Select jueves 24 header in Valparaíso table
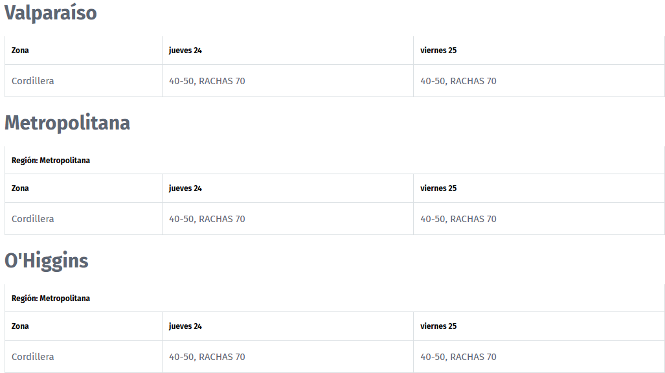 click(287, 50)
